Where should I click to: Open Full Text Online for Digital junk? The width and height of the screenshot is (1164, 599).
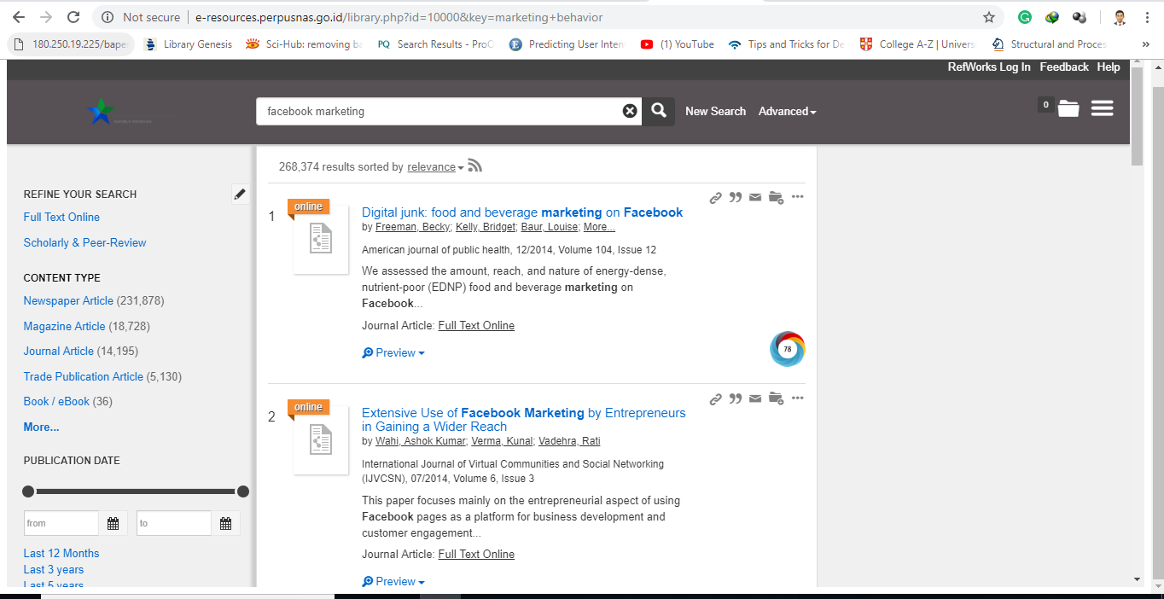click(476, 325)
